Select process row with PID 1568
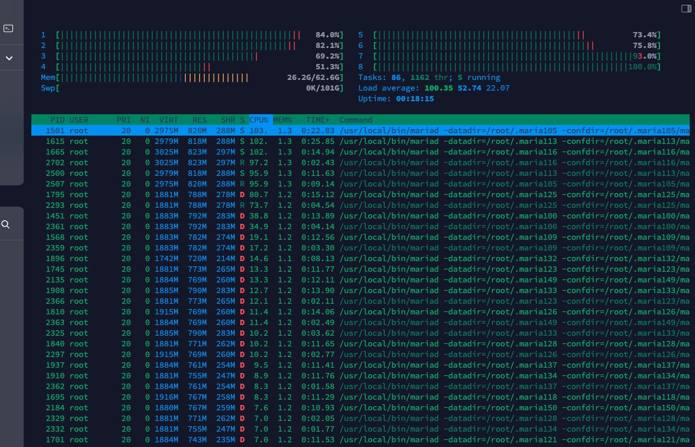 pyautogui.click(x=361, y=237)
